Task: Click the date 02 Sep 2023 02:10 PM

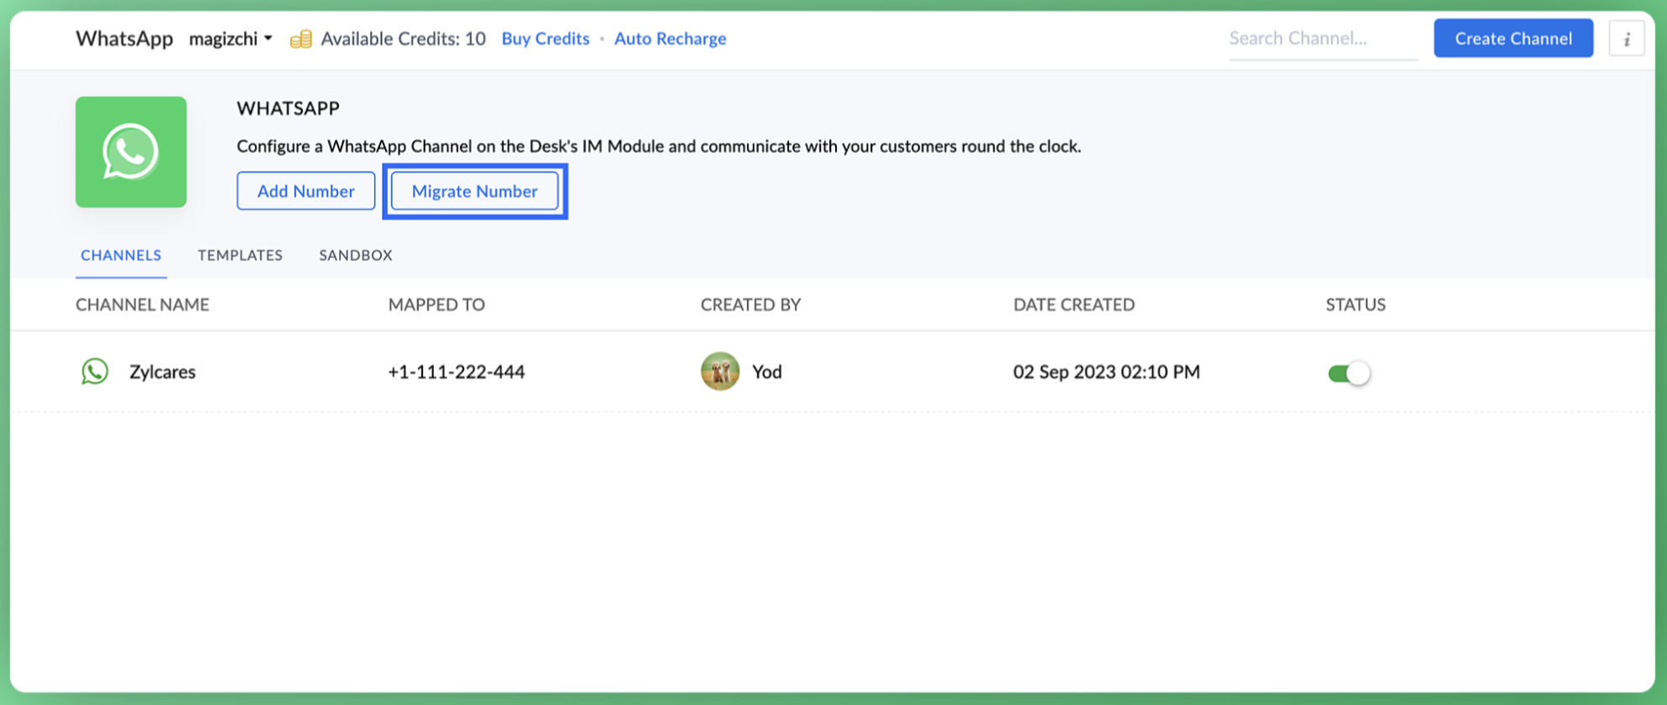Action: pyautogui.click(x=1107, y=372)
